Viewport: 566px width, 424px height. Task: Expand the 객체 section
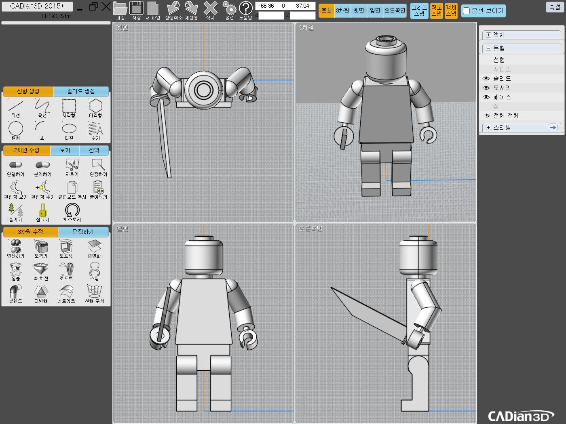pyautogui.click(x=488, y=35)
